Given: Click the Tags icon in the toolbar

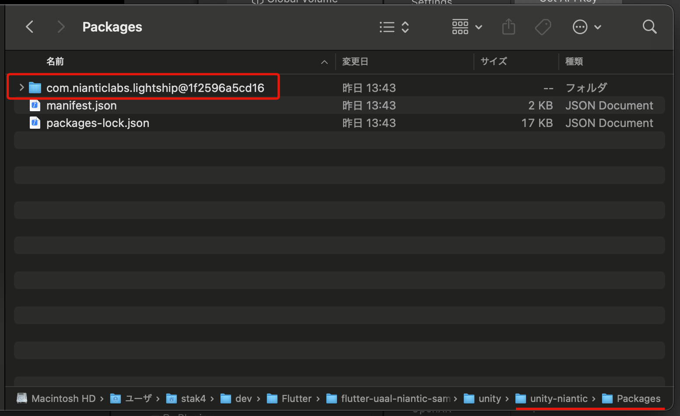Looking at the screenshot, I should [x=543, y=27].
